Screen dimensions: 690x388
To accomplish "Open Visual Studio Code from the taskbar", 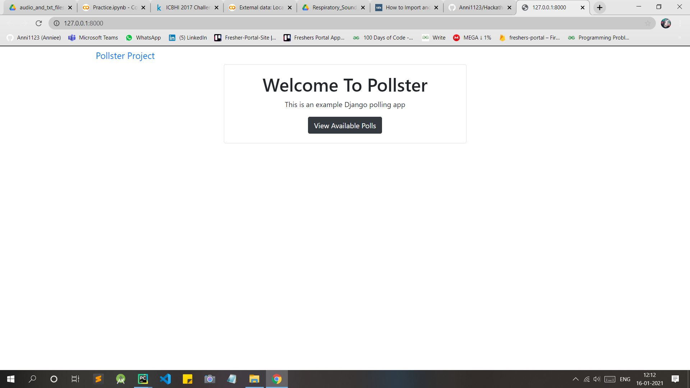I will click(165, 379).
